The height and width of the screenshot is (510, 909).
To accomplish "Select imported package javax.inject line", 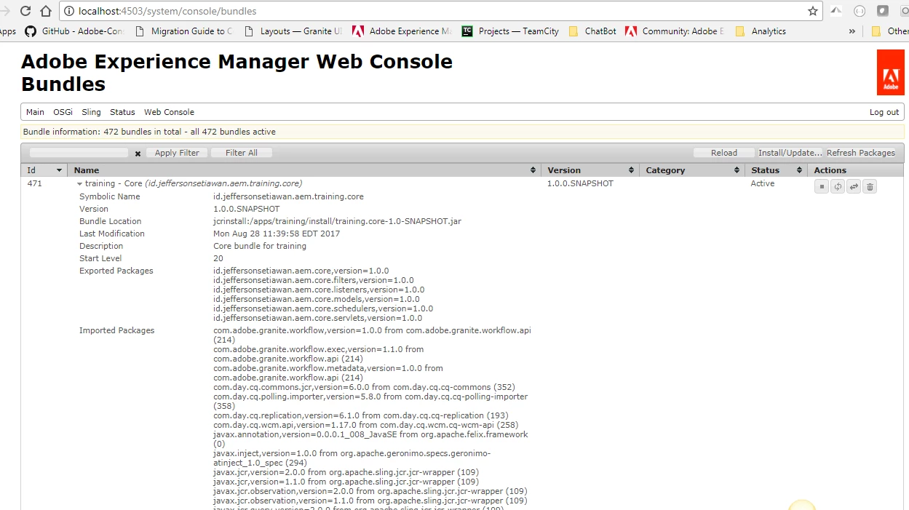I will (x=352, y=458).
